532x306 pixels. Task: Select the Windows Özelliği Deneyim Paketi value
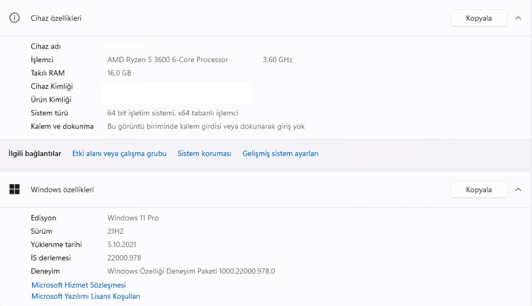[x=191, y=271]
